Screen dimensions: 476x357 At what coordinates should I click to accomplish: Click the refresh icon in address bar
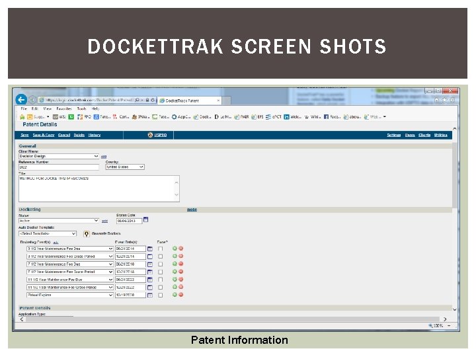click(153, 100)
